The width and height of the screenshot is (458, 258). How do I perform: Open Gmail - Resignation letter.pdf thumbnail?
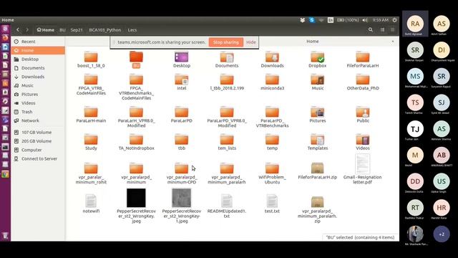coord(363,164)
